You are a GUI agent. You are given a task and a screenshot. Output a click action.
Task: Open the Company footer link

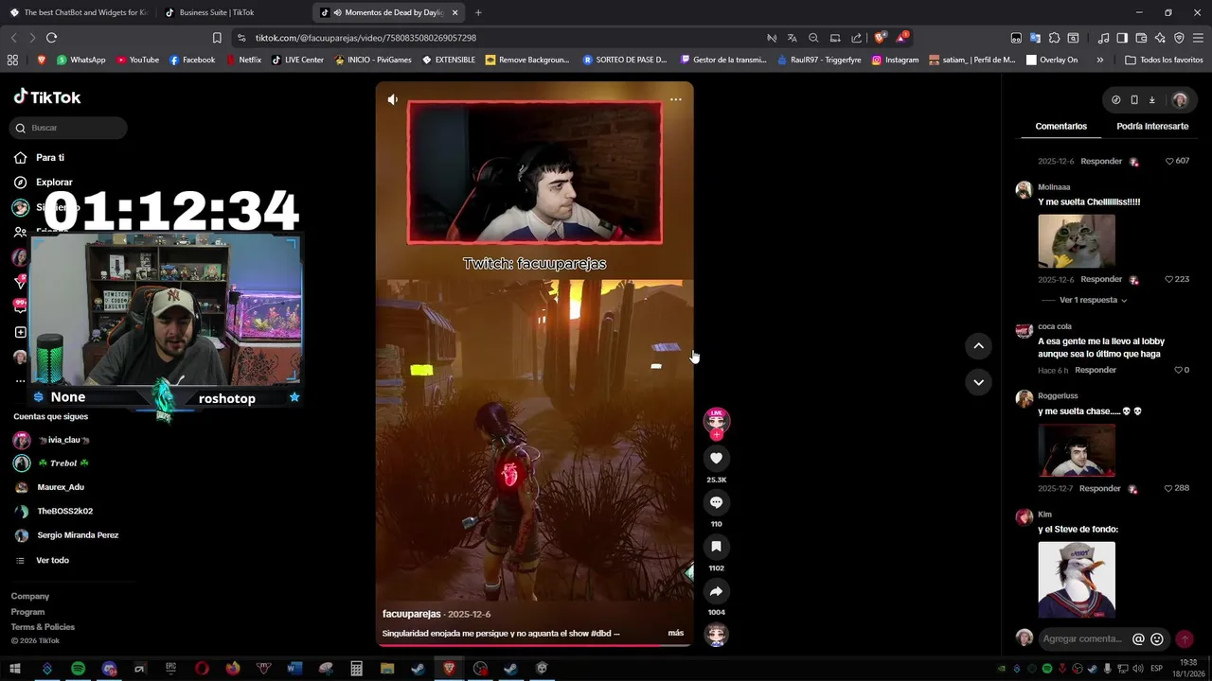30,596
